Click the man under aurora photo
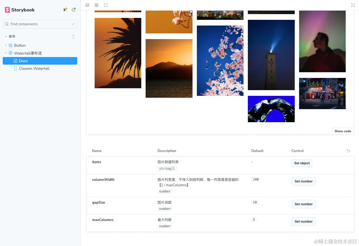Screen dimensions: 359x246 [322, 41]
